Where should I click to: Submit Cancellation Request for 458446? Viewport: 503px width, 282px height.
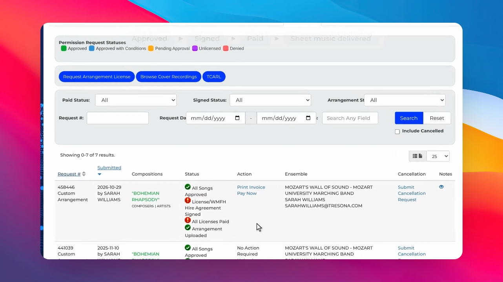point(412,193)
